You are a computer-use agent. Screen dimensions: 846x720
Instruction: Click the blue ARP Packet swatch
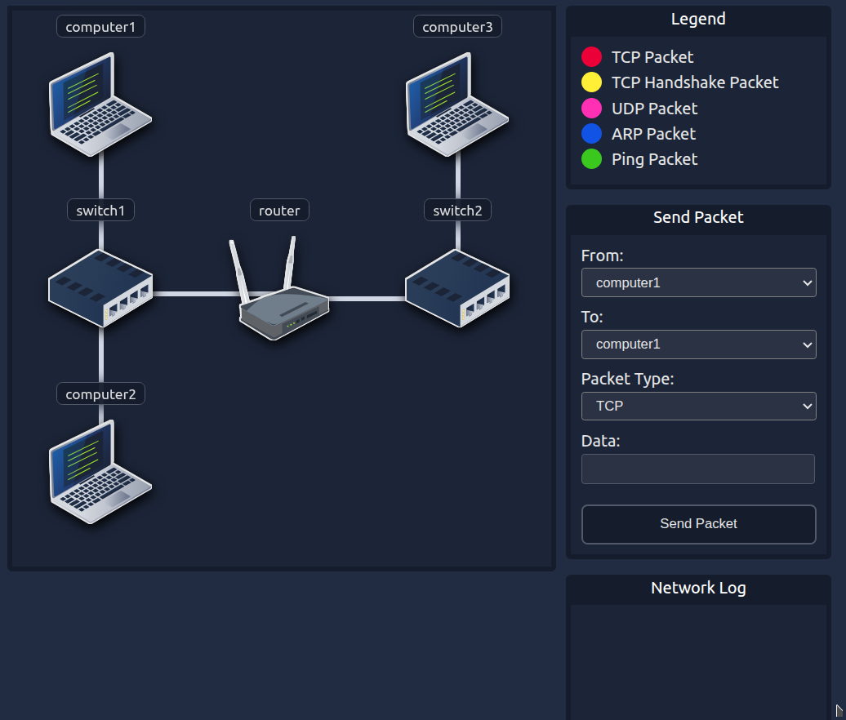pos(591,134)
